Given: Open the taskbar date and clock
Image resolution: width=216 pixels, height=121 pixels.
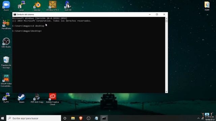Looking at the screenshot, I should (210, 118).
